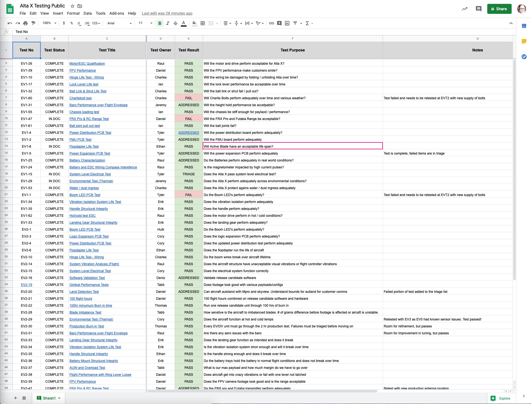The height and width of the screenshot is (404, 531).
Task: Click the insert link icon
Action: click(x=272, y=23)
